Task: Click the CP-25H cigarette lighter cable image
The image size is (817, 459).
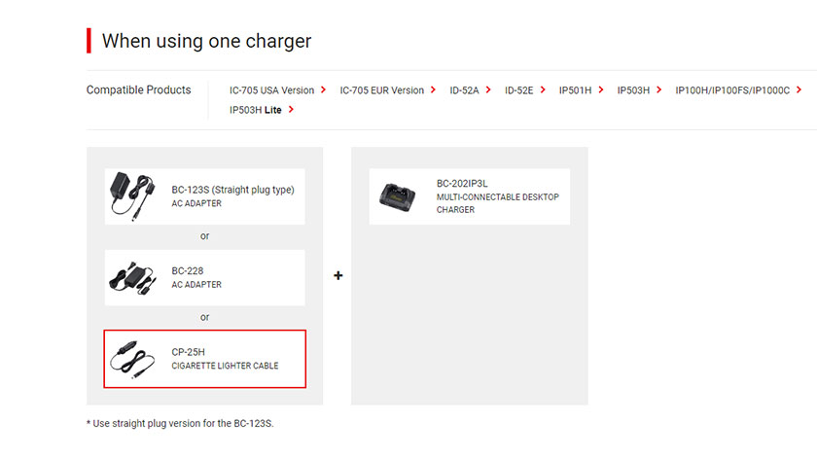Action: 132,360
